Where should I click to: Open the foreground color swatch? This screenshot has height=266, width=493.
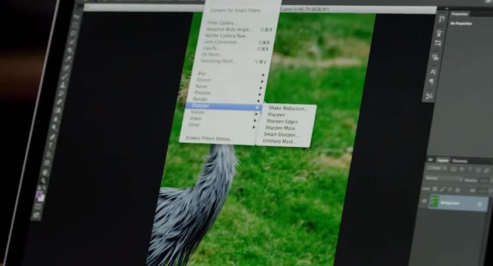point(39,195)
